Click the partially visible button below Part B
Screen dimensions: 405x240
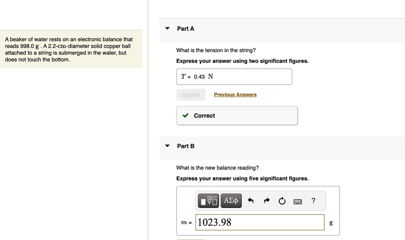click(190, 239)
